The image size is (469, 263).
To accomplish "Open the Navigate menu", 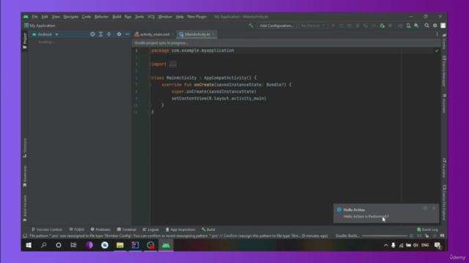I will pyautogui.click(x=70, y=17).
